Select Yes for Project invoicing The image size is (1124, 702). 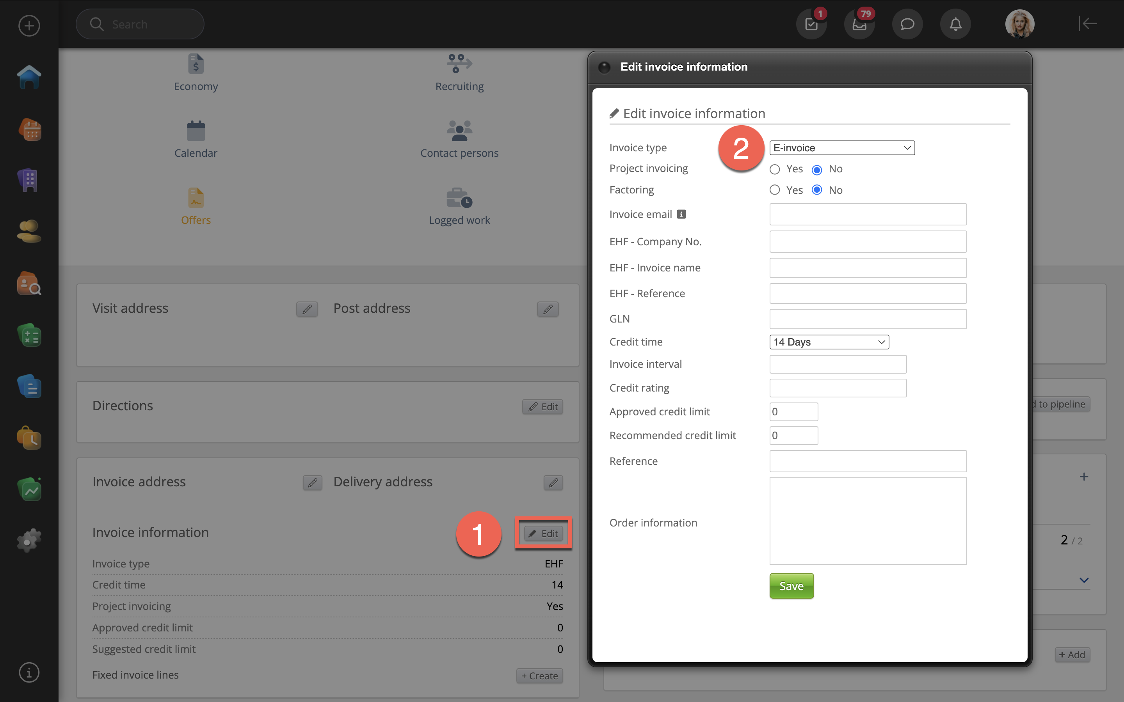[x=774, y=170]
